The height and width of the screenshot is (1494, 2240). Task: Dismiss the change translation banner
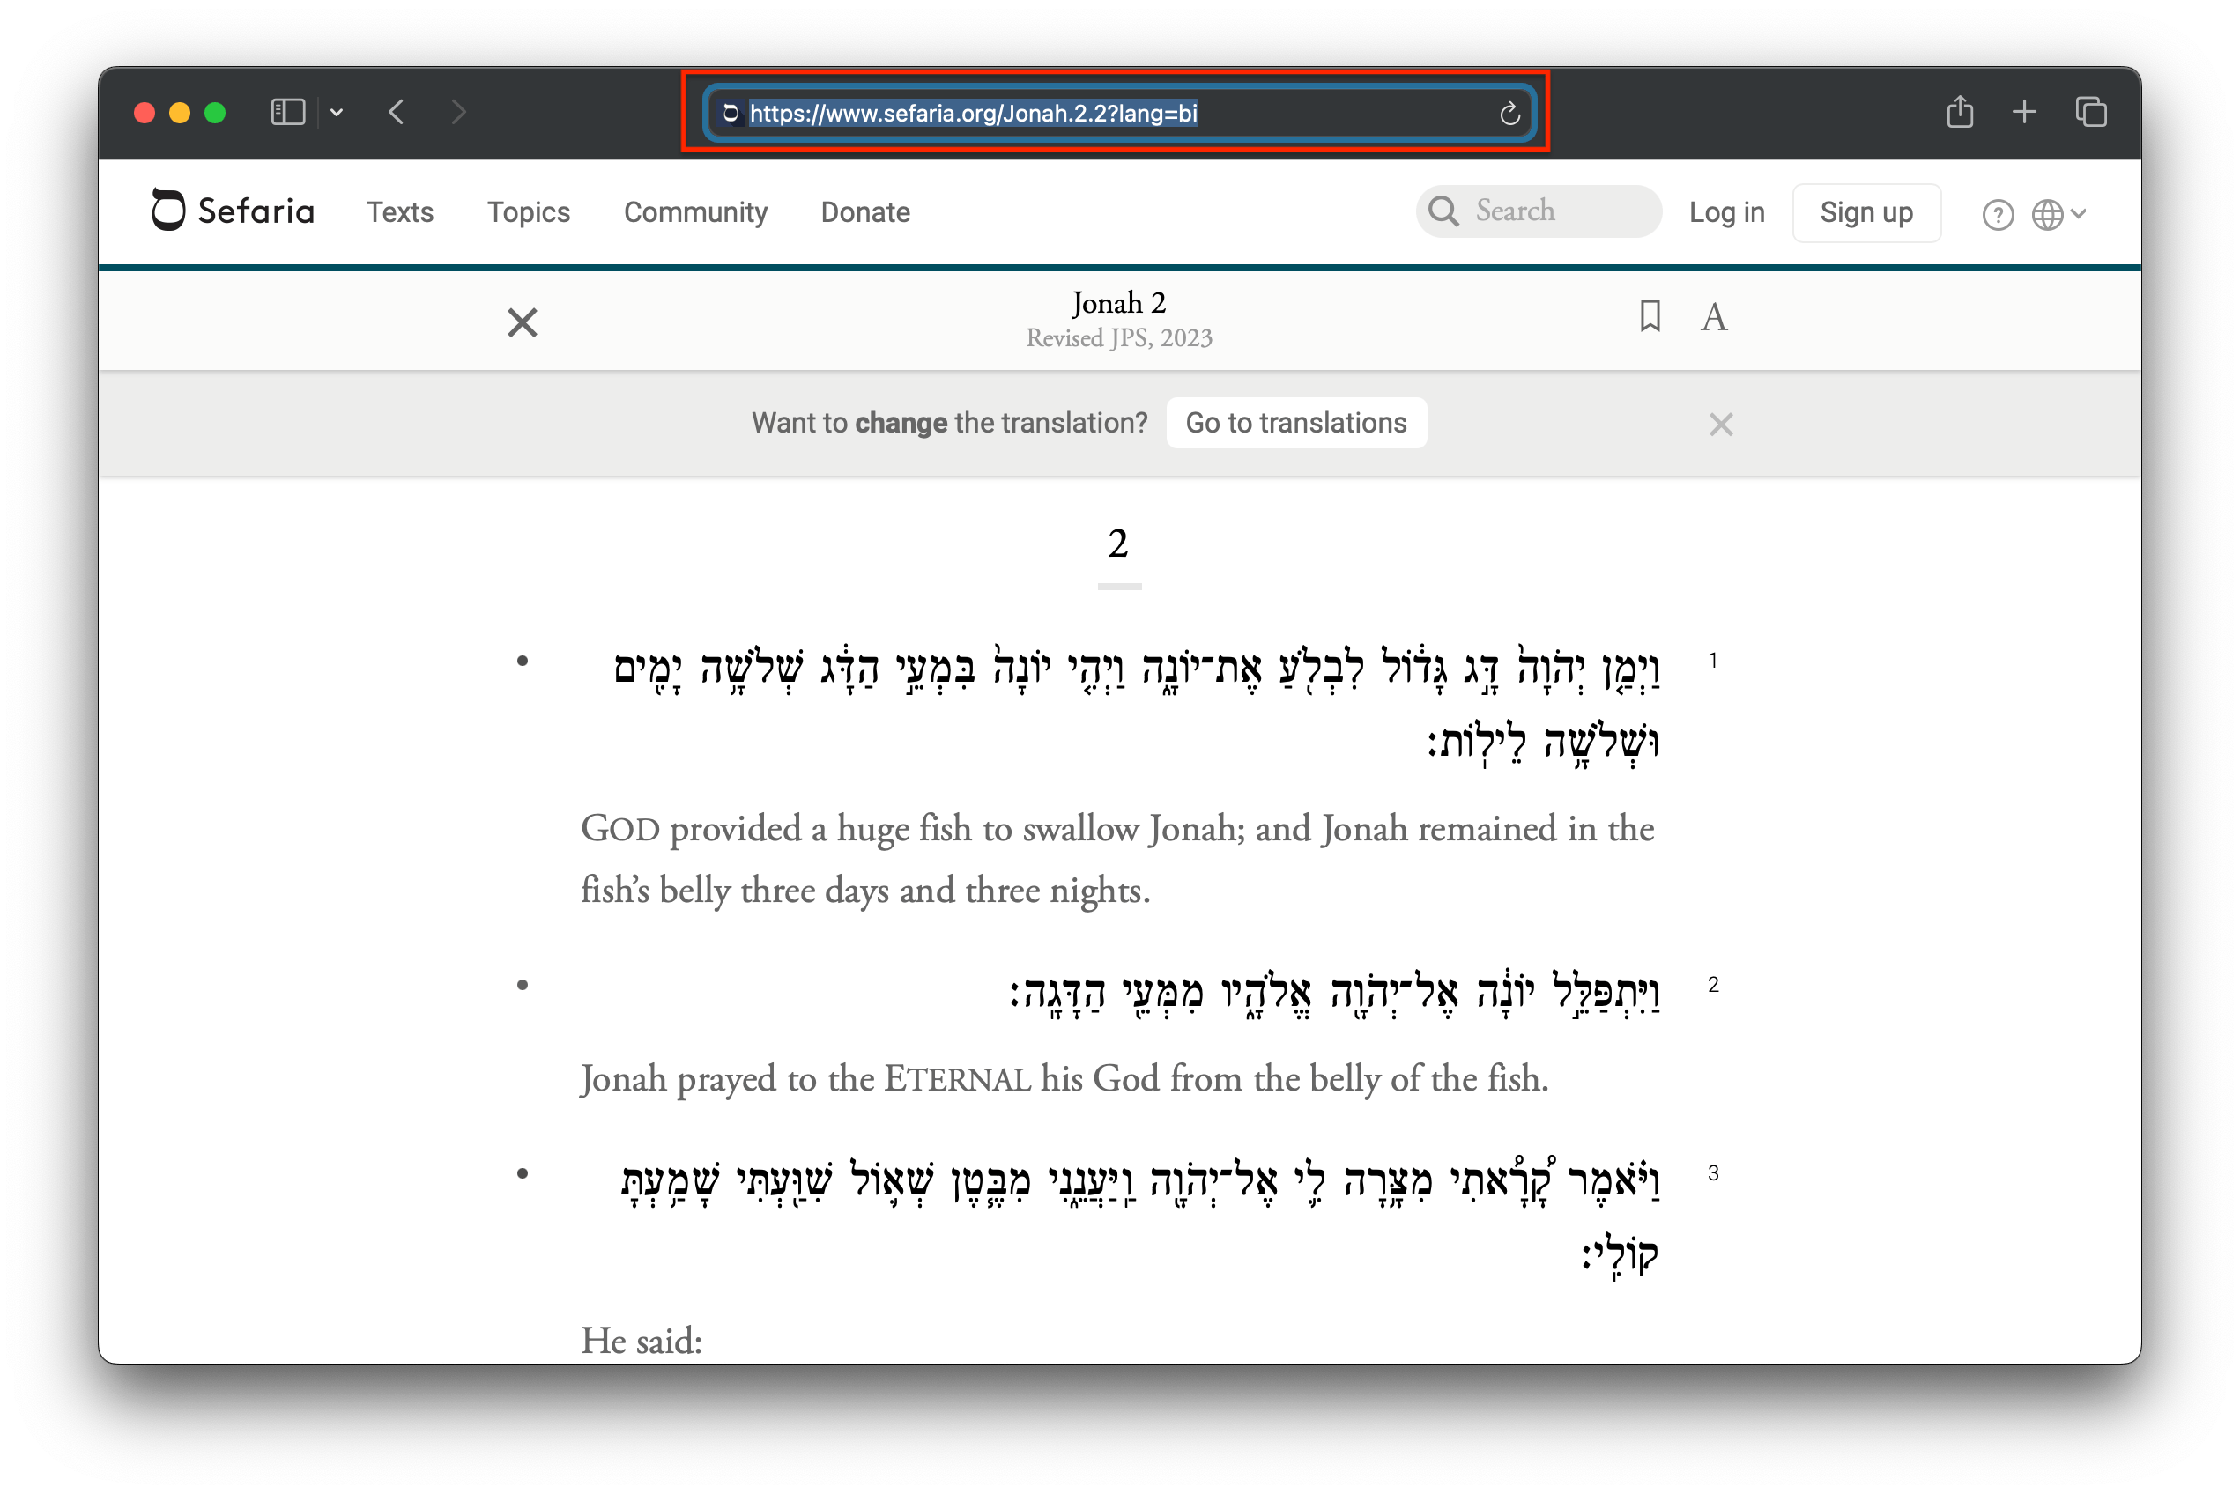(1719, 424)
